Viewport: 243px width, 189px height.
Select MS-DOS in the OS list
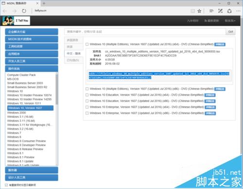point(13,79)
